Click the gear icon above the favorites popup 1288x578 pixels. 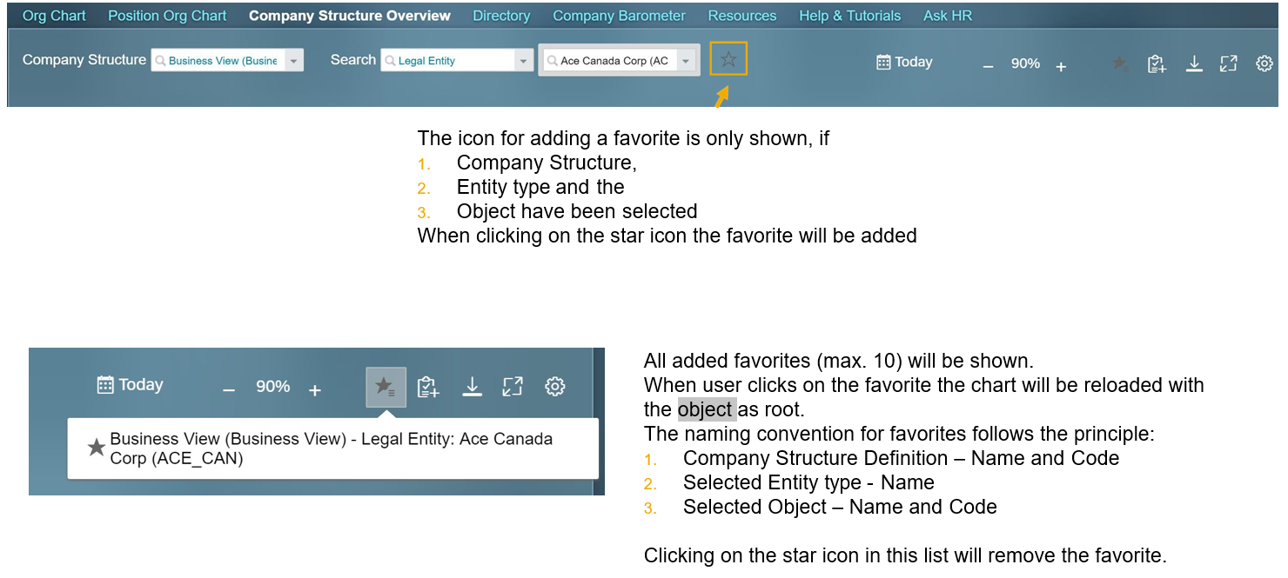coord(554,387)
